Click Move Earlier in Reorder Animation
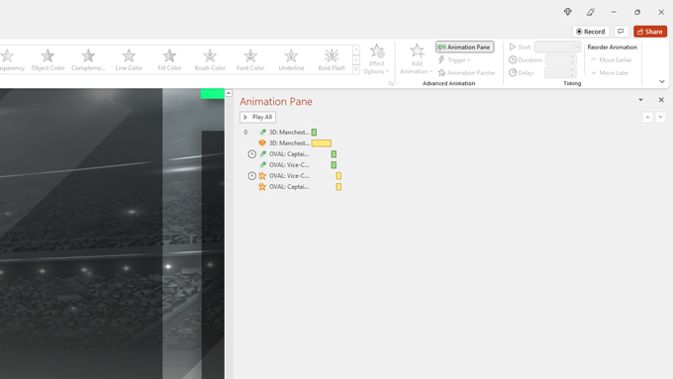The width and height of the screenshot is (673, 379). click(612, 60)
